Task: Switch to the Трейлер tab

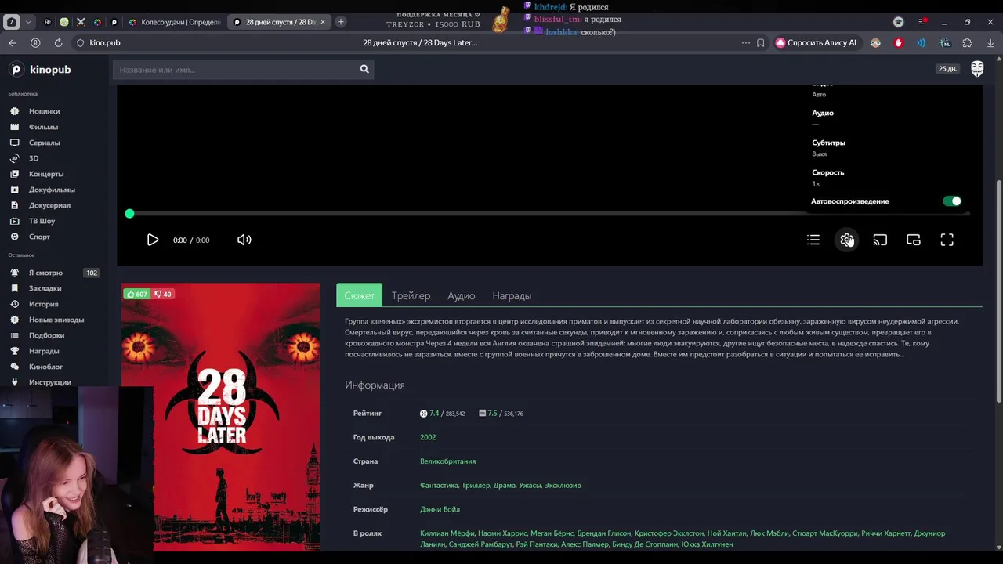Action: [x=411, y=295]
